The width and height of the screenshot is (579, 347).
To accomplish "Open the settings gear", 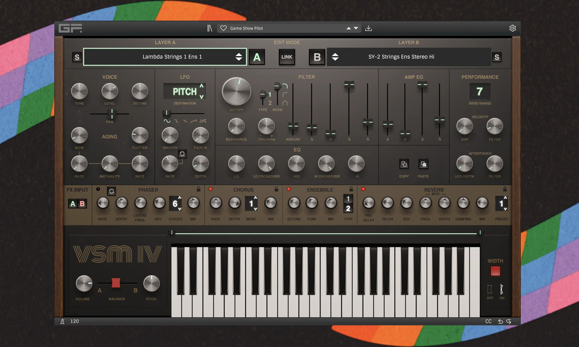I will pyautogui.click(x=513, y=28).
